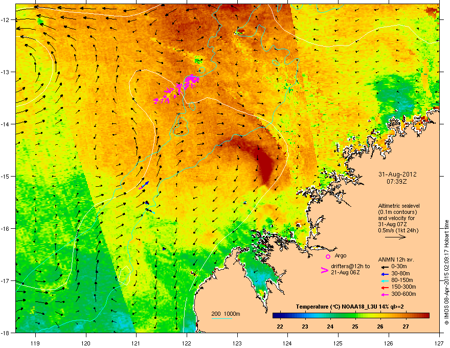The width and height of the screenshot is (450, 348).
Task: Click the longitude axis label '125'
Action: click(338, 343)
